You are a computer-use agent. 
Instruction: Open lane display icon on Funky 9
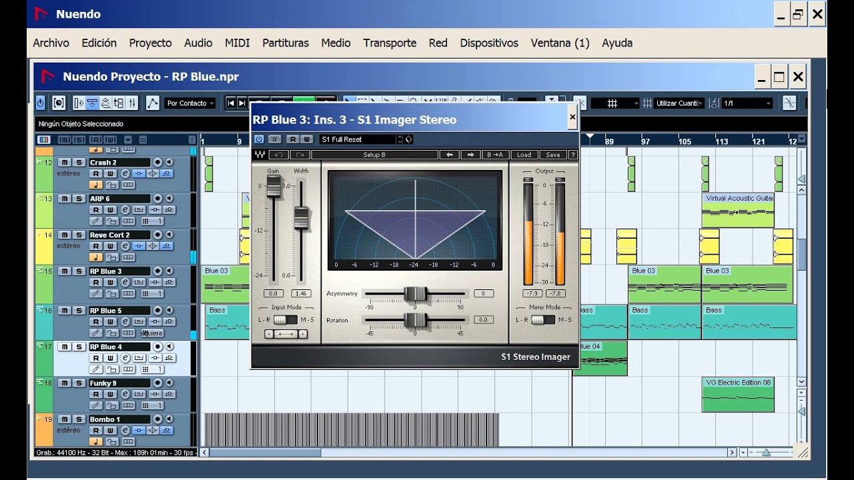coord(128,405)
